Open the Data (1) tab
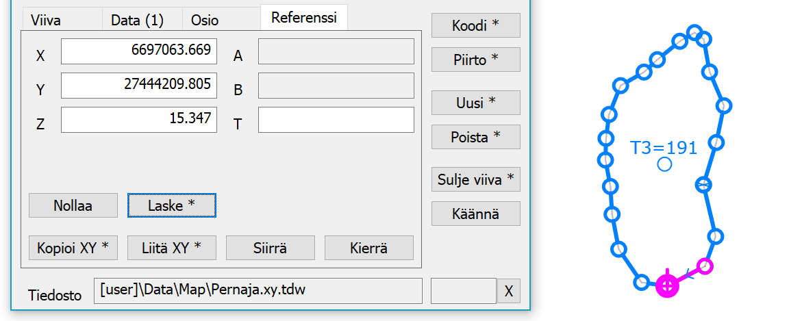This screenshot has height=321, width=789. point(137,20)
